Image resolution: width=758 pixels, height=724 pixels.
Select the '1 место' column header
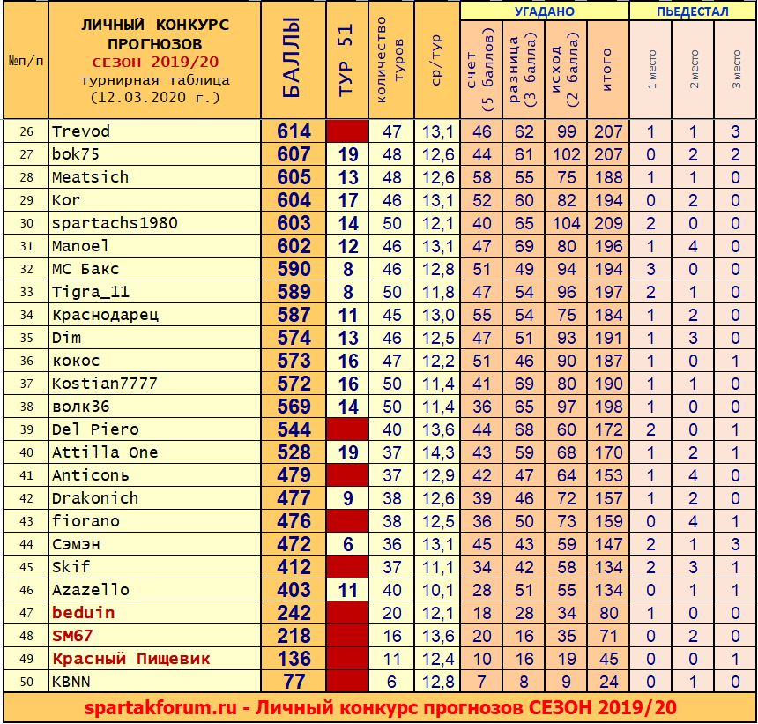[651, 69]
